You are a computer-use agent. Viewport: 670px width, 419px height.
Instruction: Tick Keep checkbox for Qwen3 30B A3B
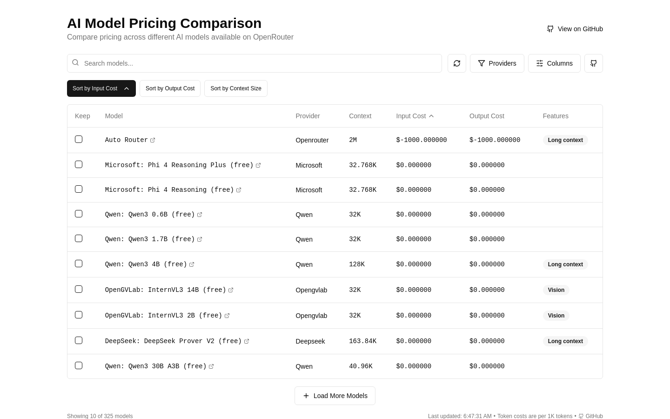point(79,365)
